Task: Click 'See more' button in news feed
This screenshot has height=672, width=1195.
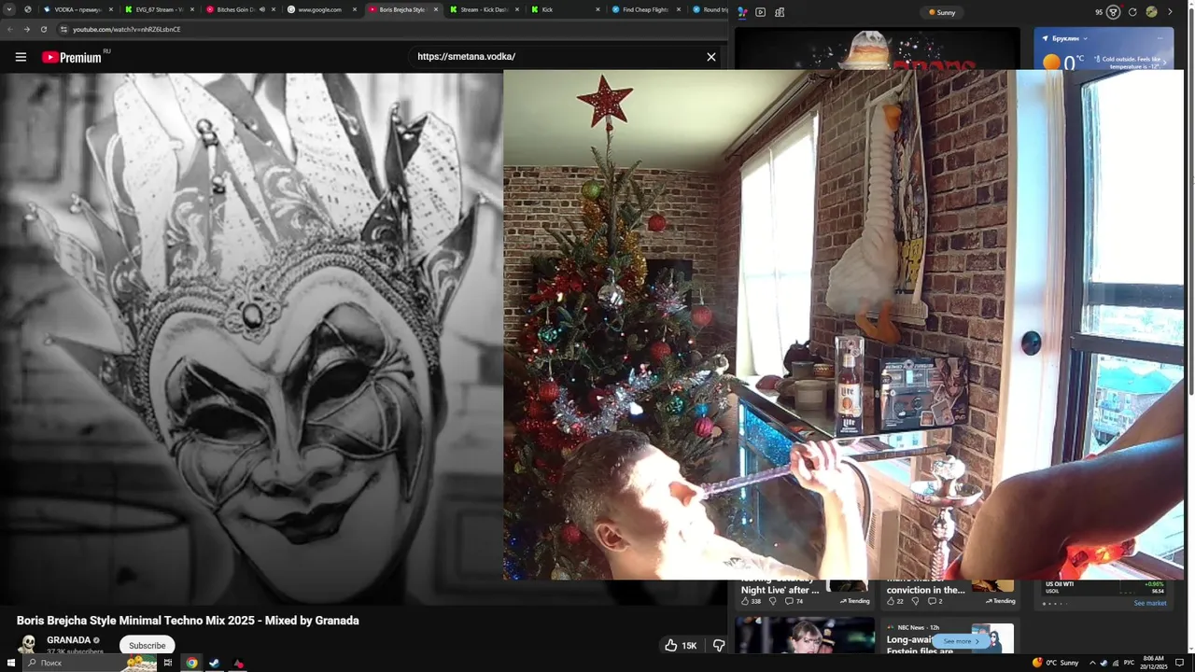Action: (x=961, y=641)
